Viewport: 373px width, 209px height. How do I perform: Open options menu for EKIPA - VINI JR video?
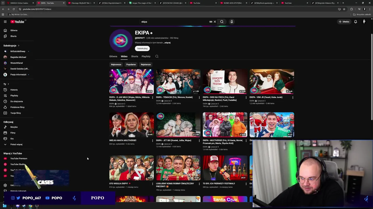[293, 98]
